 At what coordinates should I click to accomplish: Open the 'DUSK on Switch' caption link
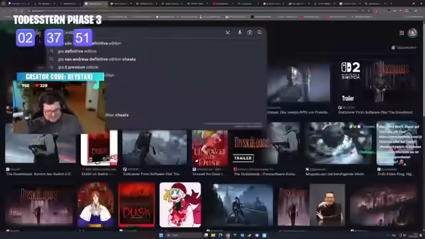tap(98, 174)
